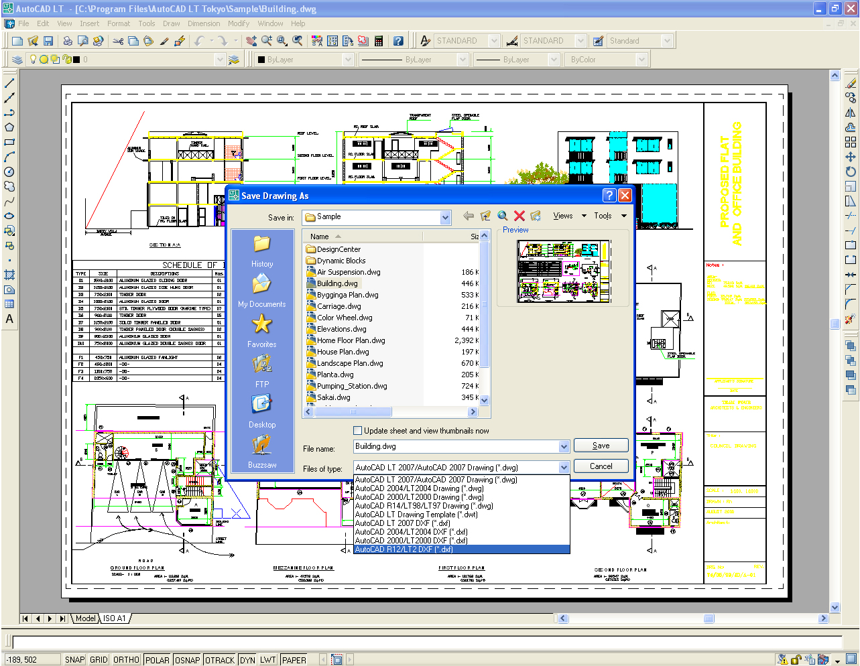Click the help question-mark button in dialog title
Viewport: 860px width, 666px height.
(609, 196)
